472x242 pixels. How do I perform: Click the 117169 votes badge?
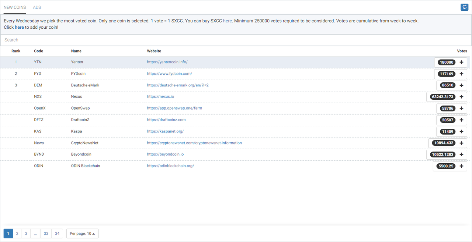point(447,74)
